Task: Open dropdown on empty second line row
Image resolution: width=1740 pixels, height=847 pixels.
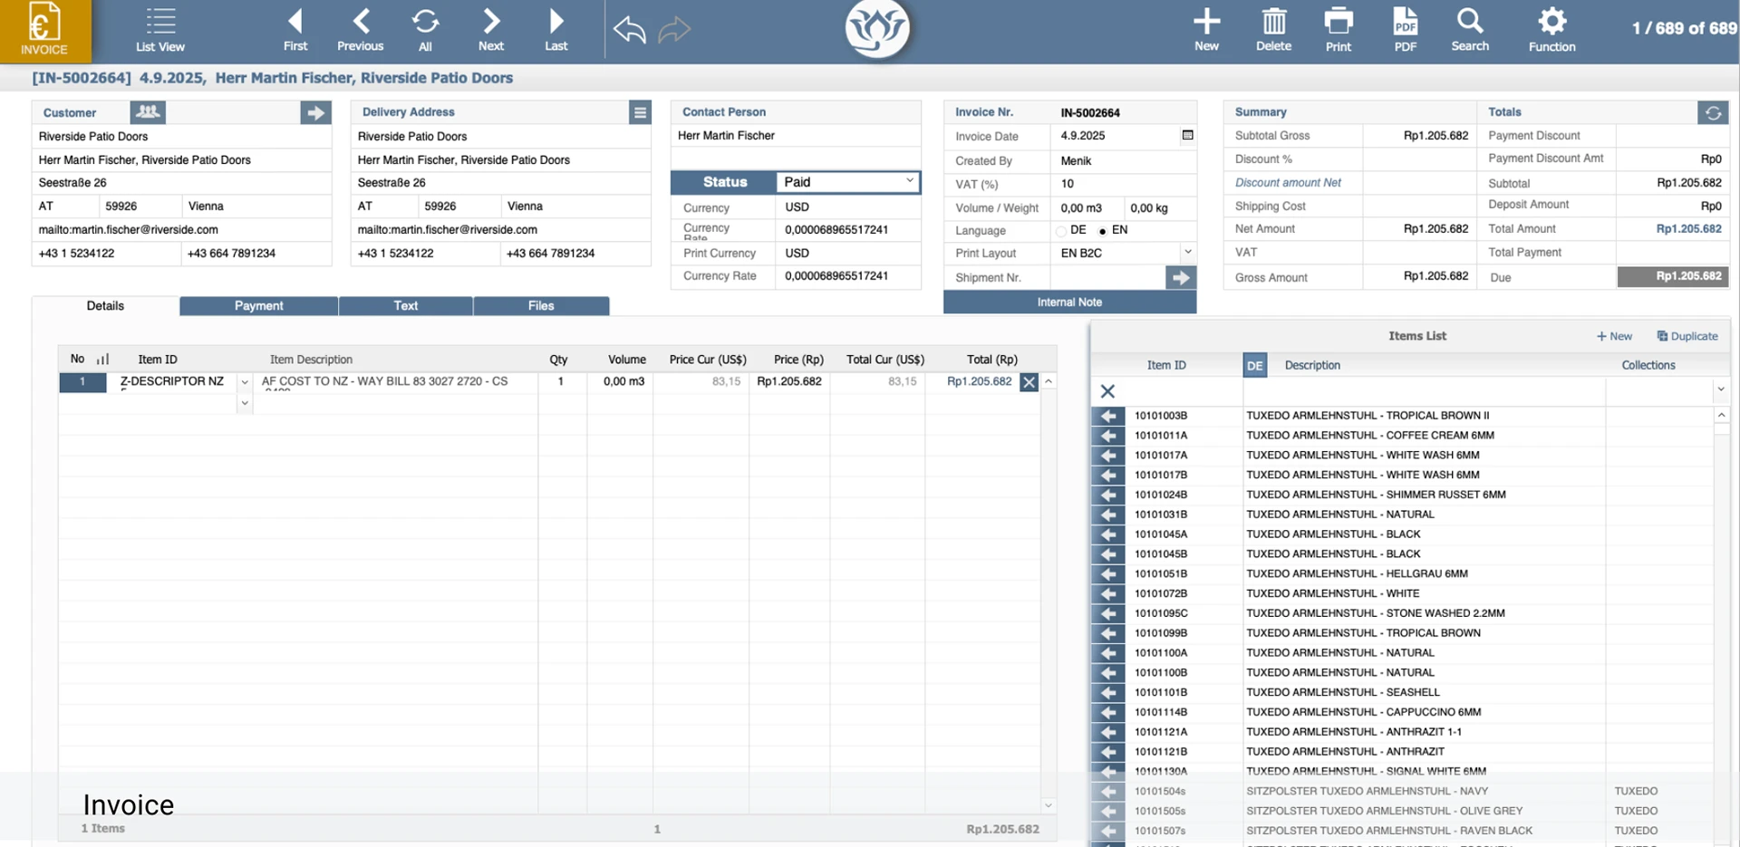Action: [244, 403]
